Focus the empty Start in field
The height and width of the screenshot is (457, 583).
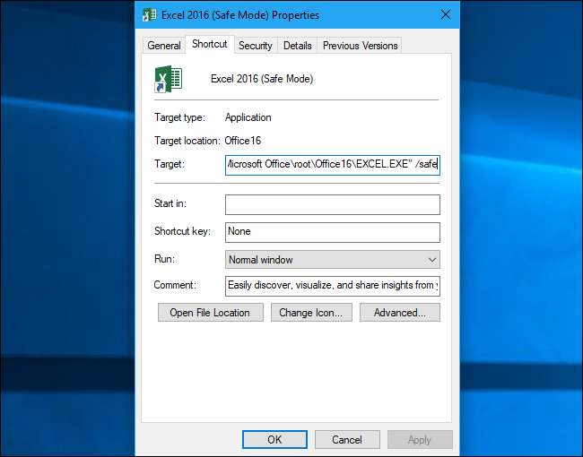332,205
